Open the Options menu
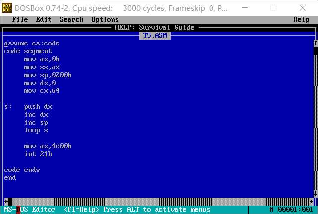318x214 pixels. point(105,19)
